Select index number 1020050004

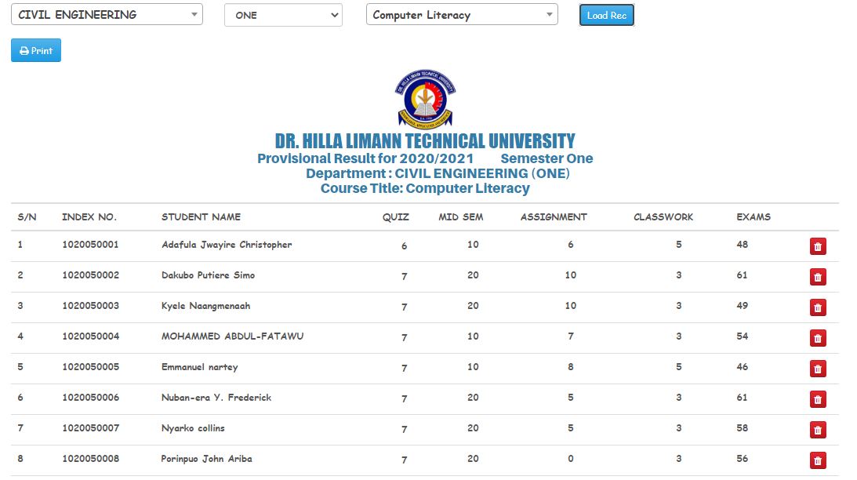click(x=90, y=336)
